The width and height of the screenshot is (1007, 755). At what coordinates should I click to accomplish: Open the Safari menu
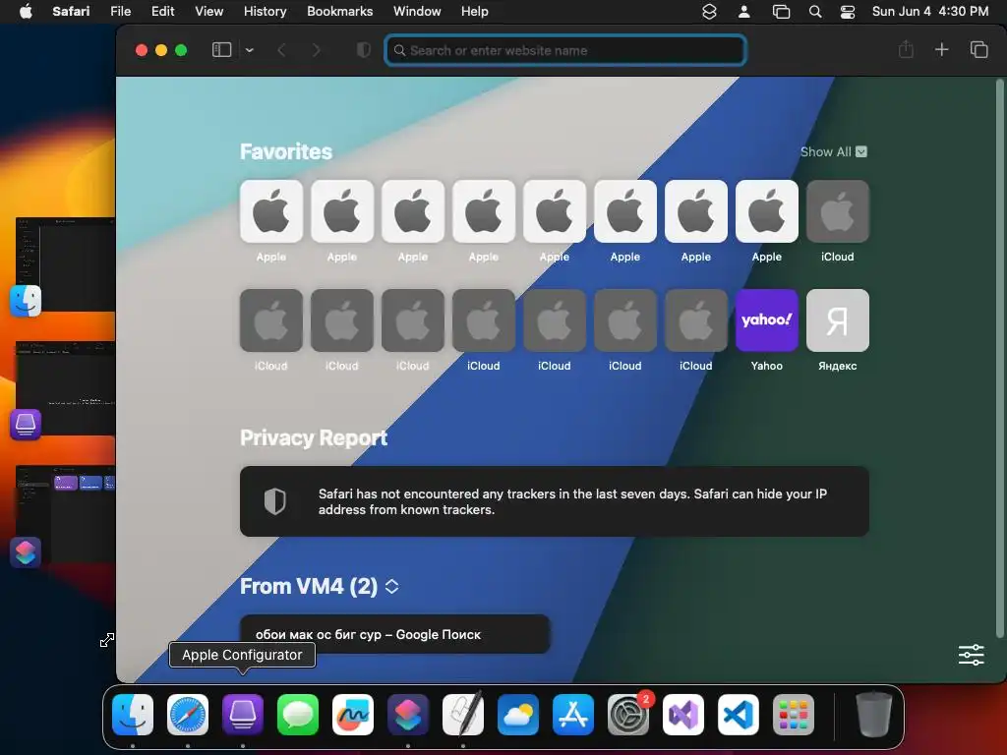pyautogui.click(x=71, y=11)
